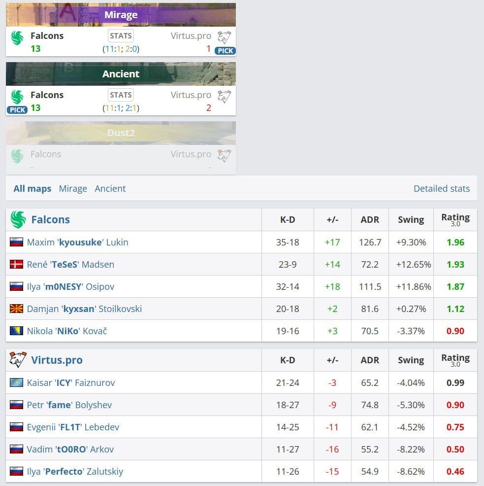Click the Virtus.pro table K-D header
Image resolution: width=484 pixels, height=486 pixels.
[288, 360]
